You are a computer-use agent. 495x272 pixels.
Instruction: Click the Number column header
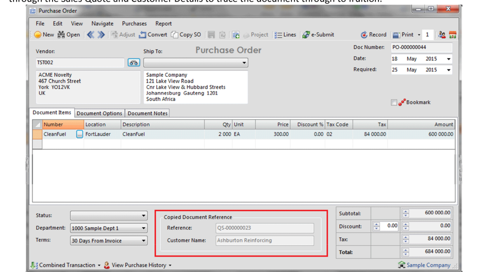(63, 124)
